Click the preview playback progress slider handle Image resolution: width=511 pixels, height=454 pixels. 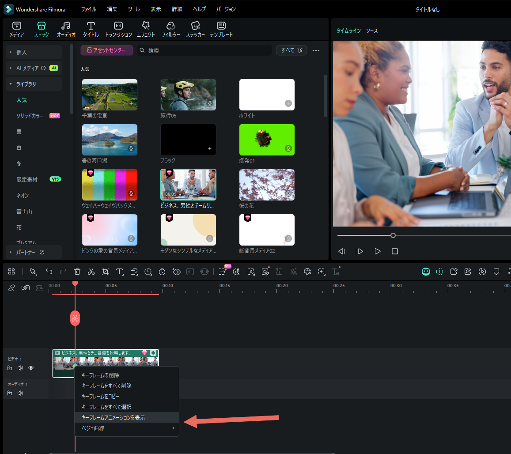[x=393, y=235]
